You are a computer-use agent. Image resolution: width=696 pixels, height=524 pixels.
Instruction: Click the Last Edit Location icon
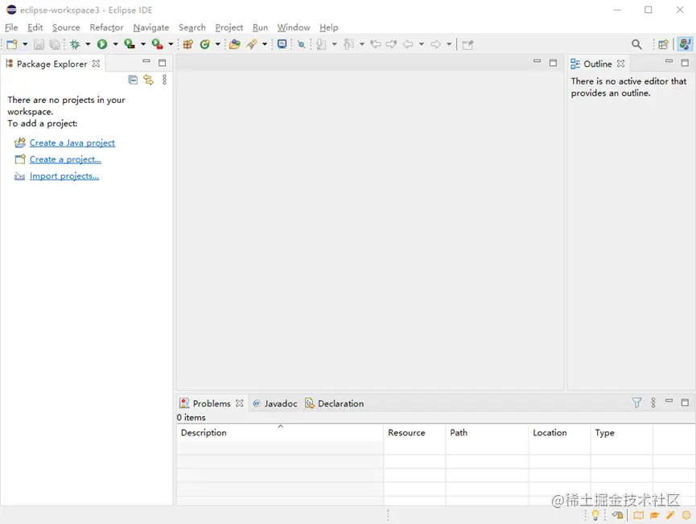(x=376, y=44)
